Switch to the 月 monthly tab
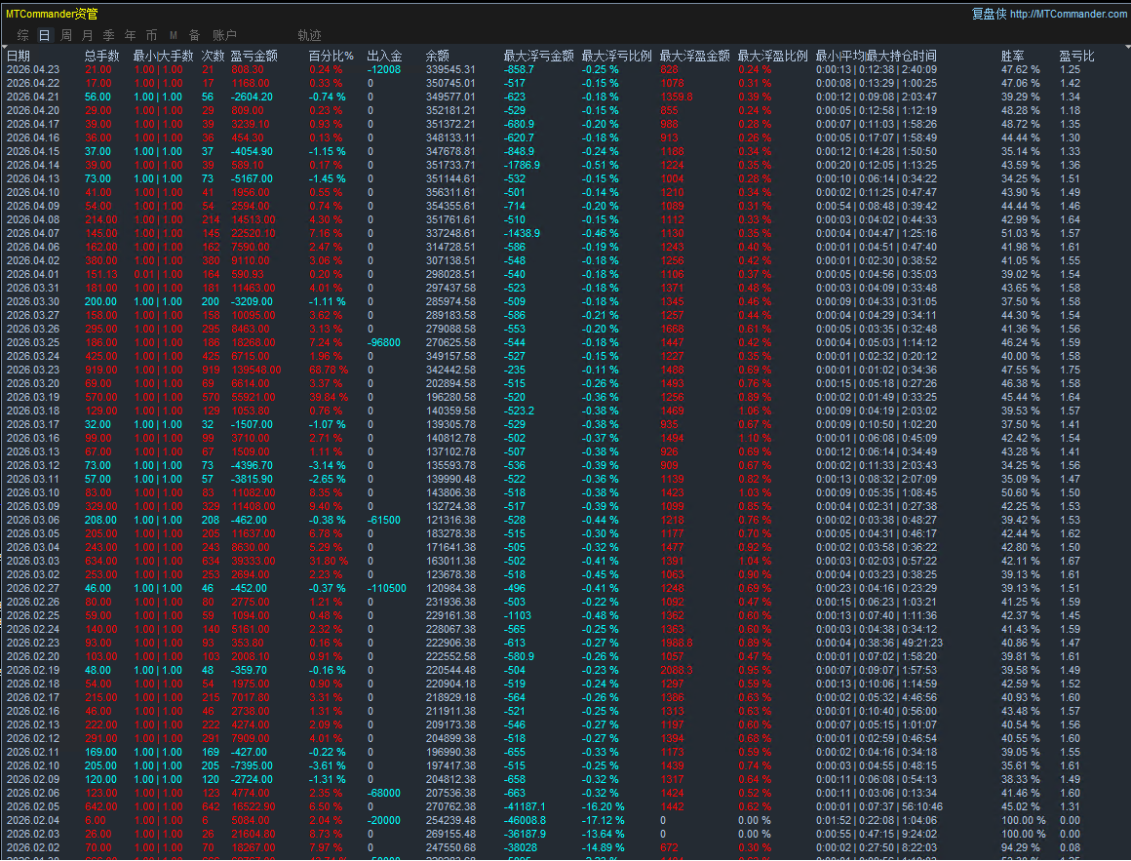Screen dimensions: 1131x861 88,35
